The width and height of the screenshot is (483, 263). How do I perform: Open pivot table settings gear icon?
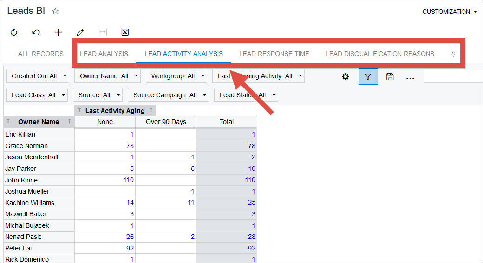(345, 76)
